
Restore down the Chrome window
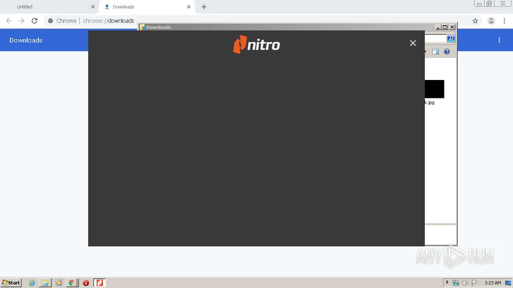point(489,4)
